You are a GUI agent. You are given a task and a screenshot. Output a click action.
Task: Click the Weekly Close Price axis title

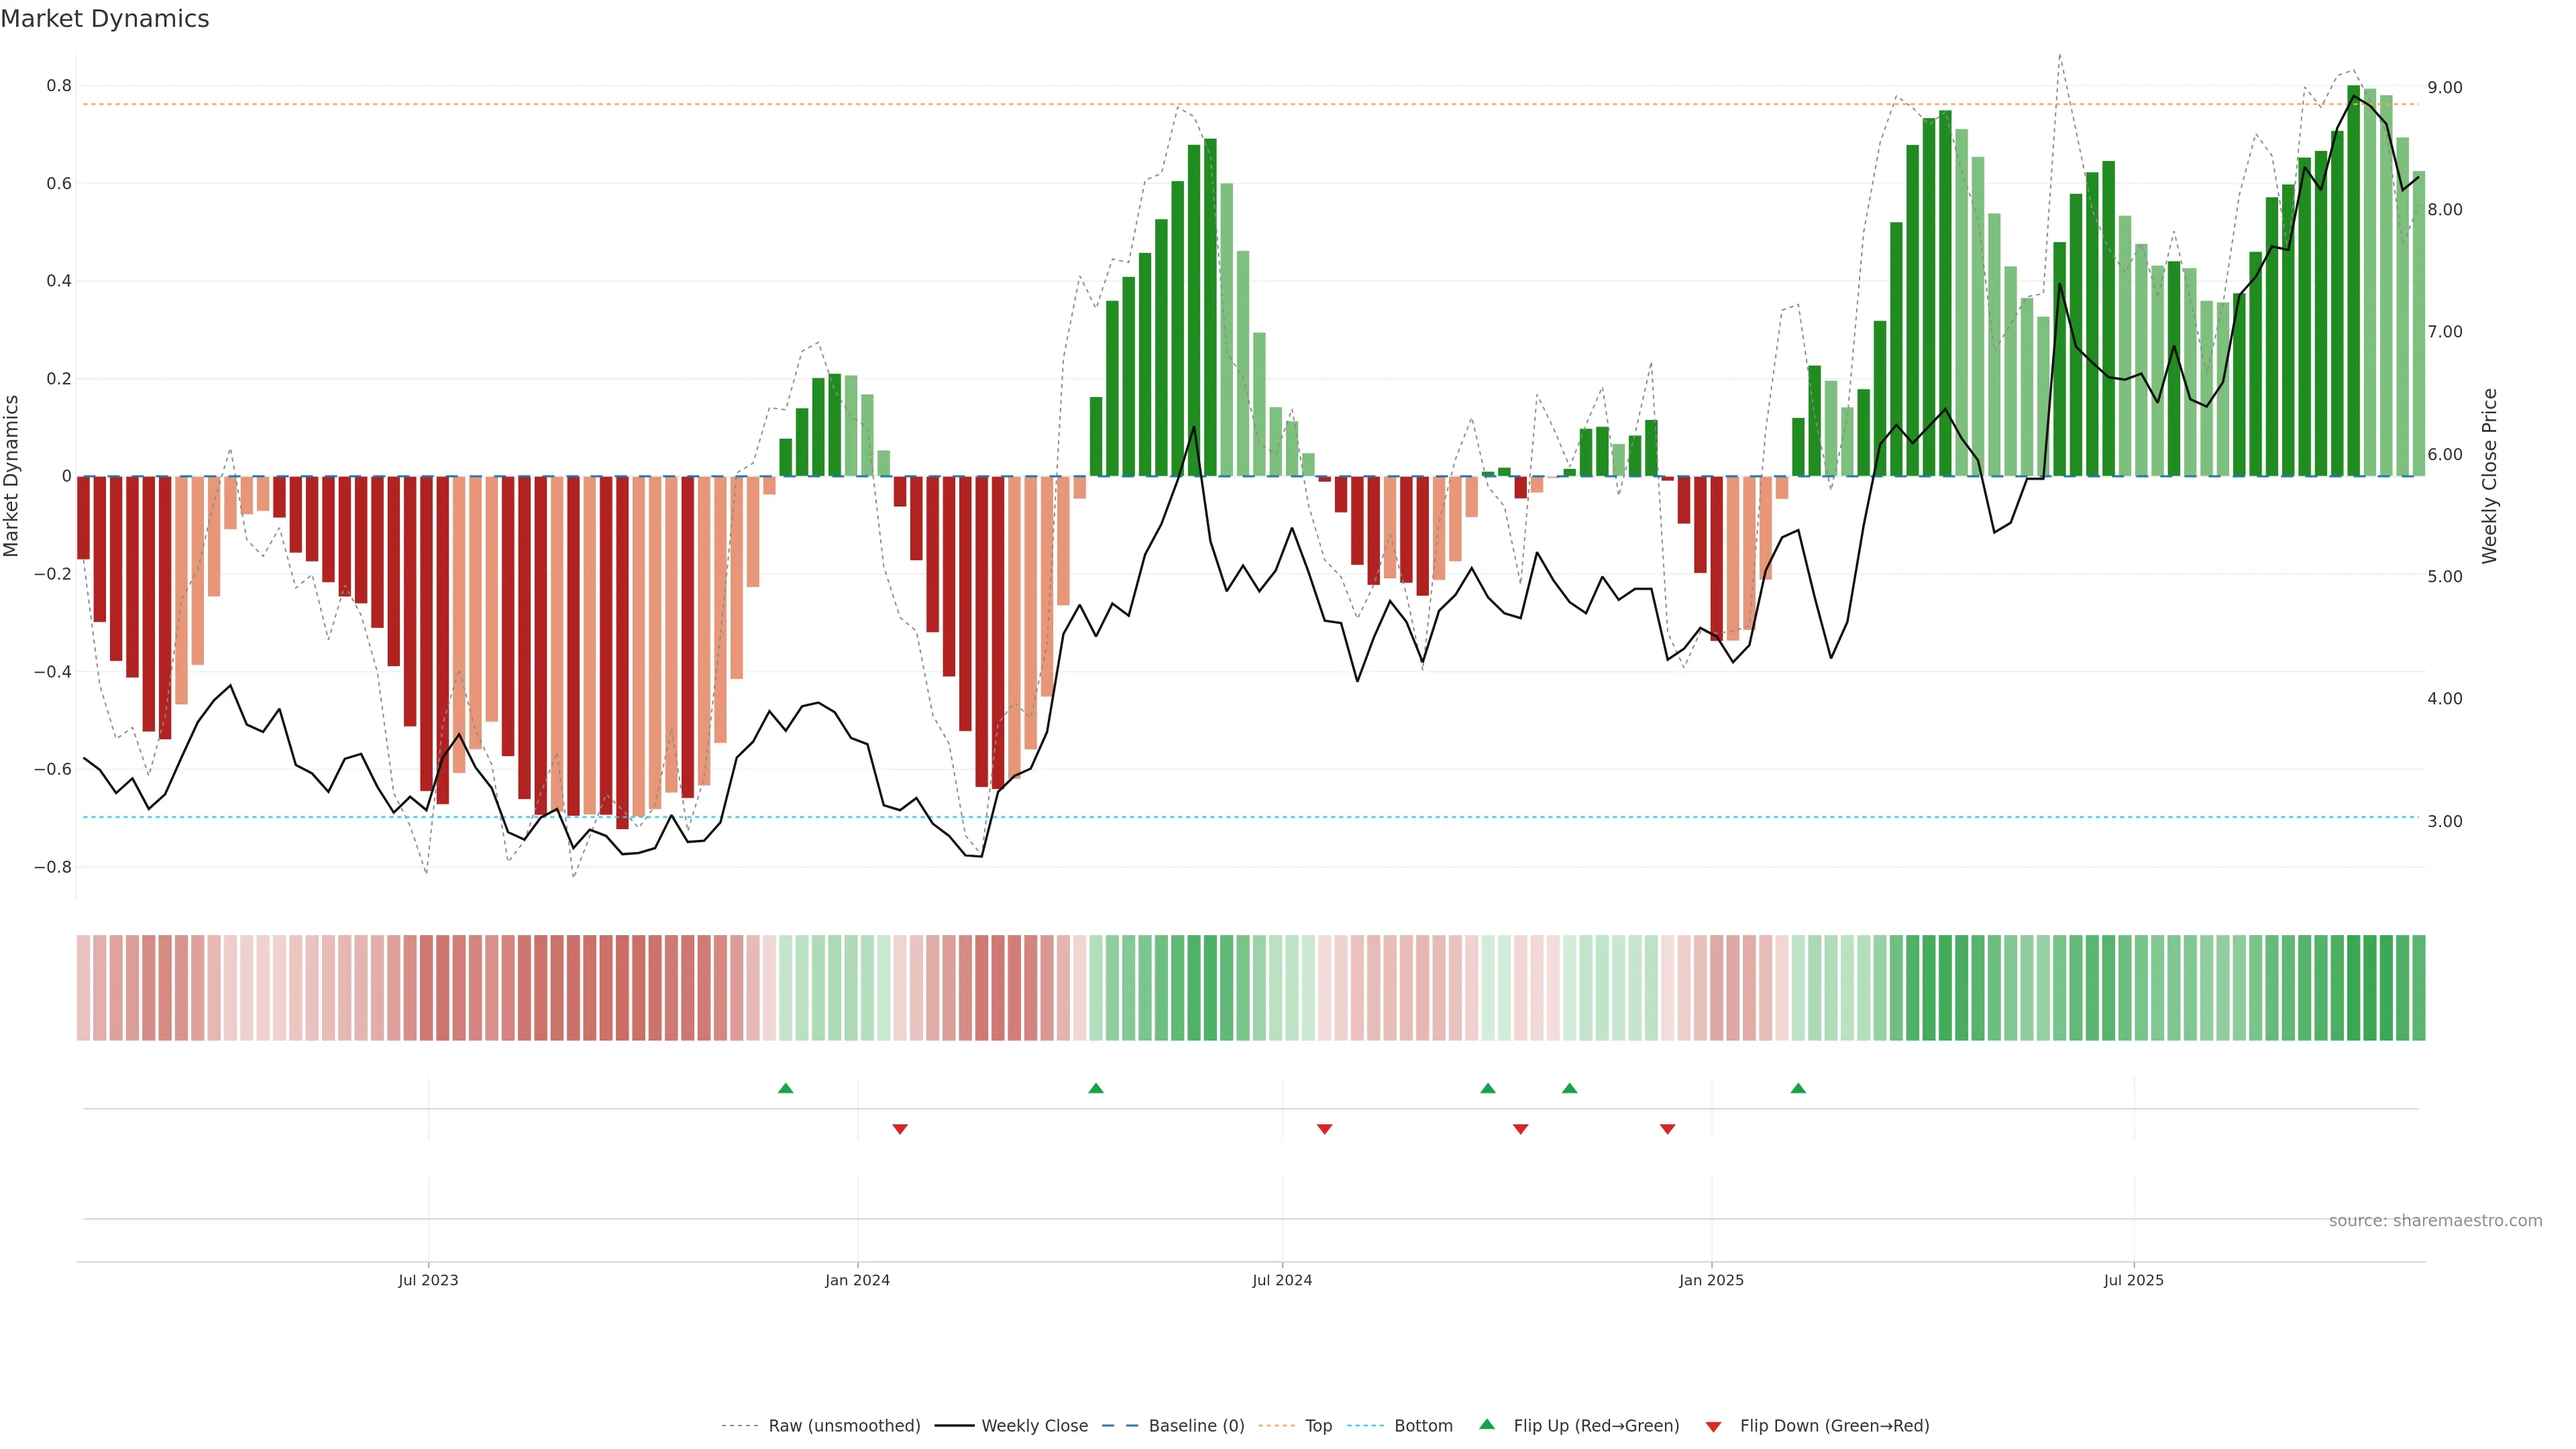coord(2489,476)
